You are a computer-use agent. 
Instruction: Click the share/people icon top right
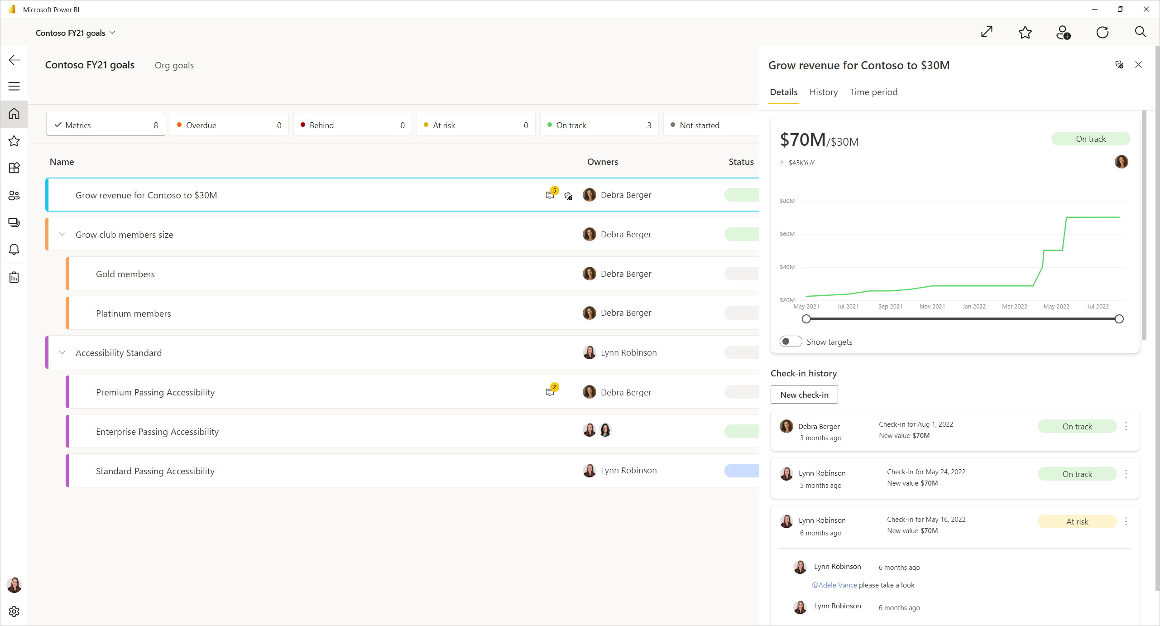[x=1063, y=32]
